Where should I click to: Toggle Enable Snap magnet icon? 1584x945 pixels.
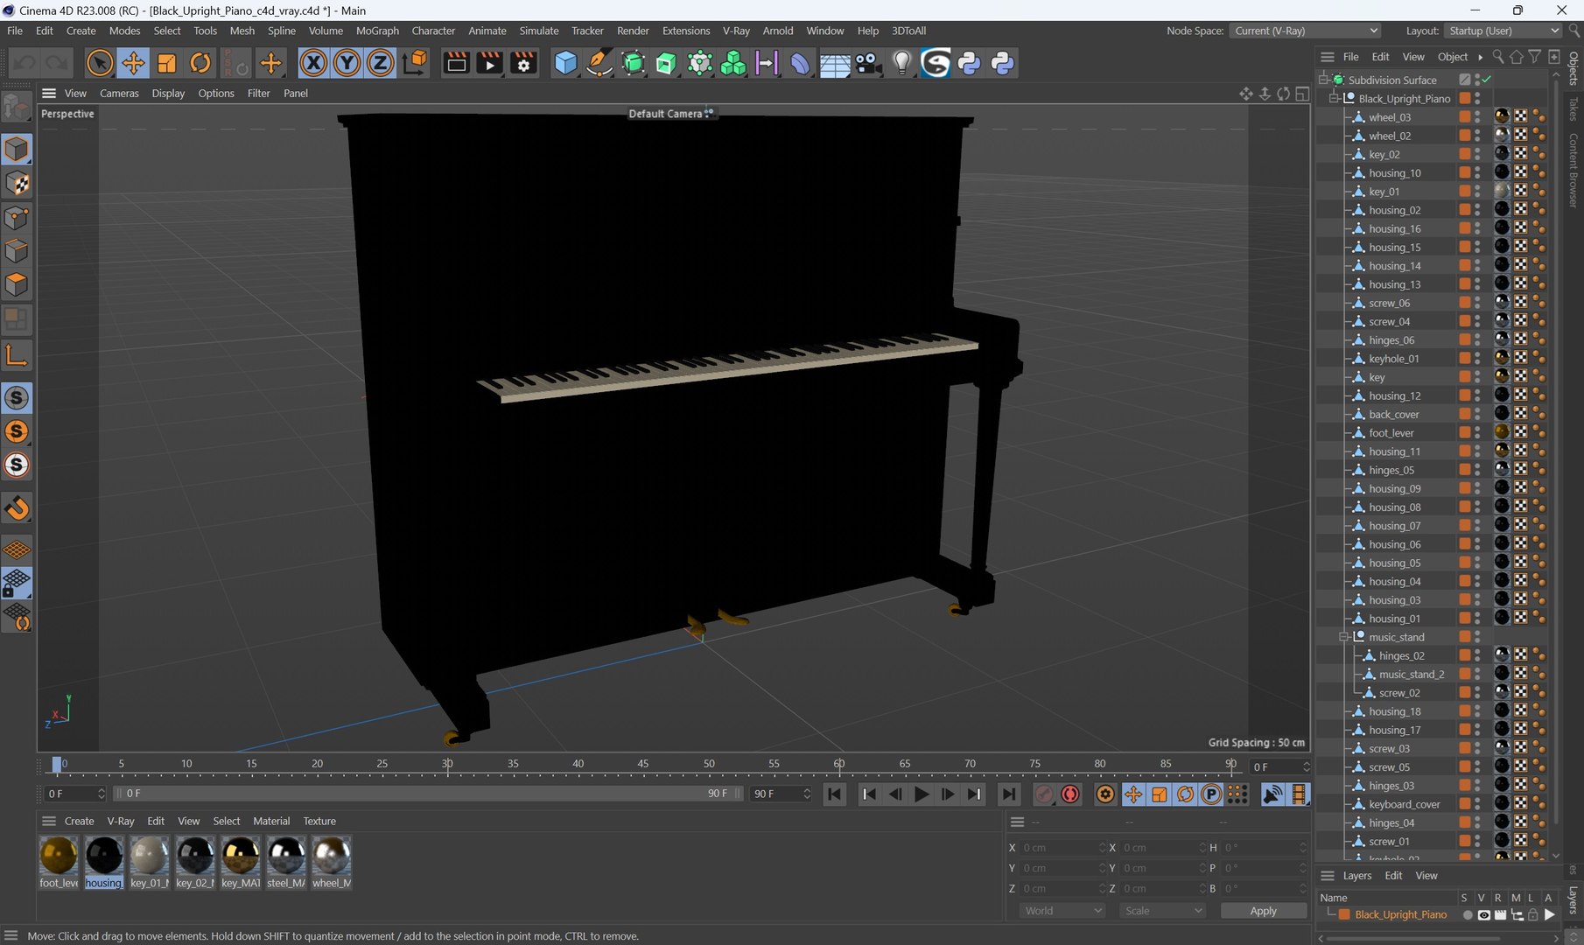[x=17, y=508]
